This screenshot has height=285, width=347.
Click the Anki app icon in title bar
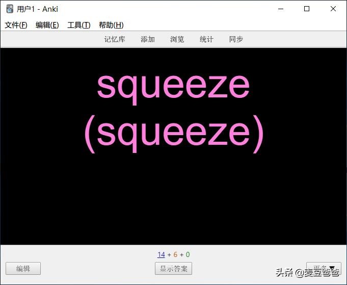coord(10,9)
